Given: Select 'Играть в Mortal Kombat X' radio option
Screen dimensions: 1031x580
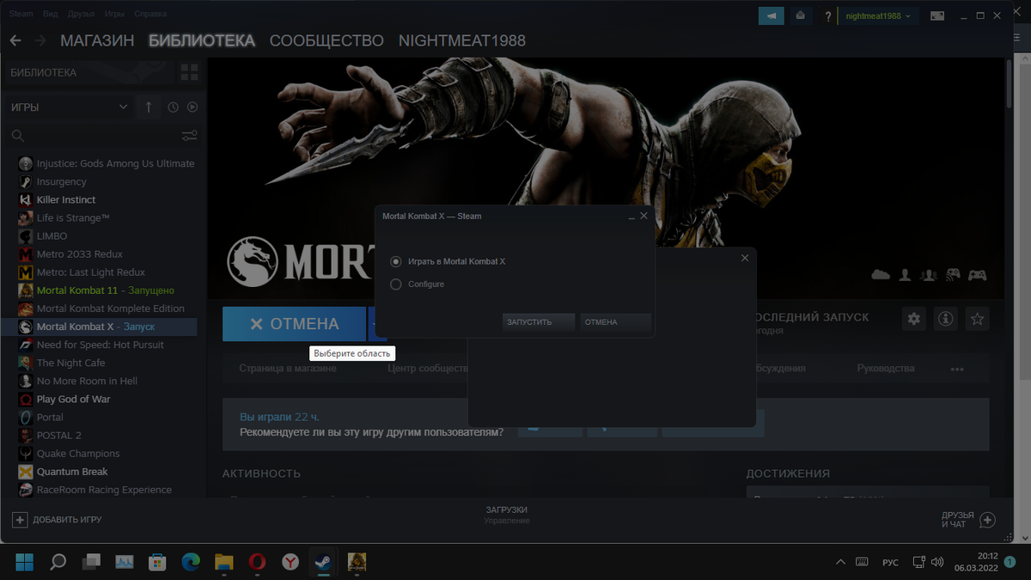Looking at the screenshot, I should (396, 261).
